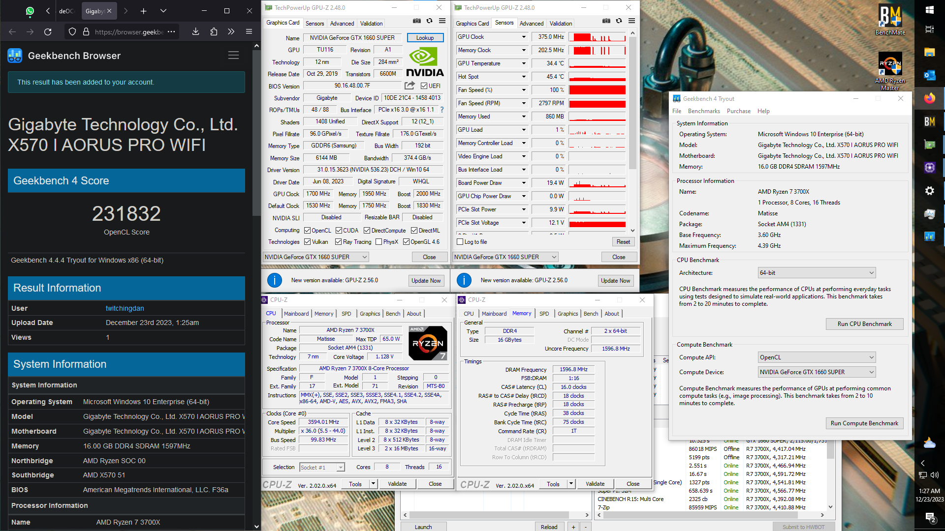Click Bus Interface question mark
The image size is (945, 531).
[x=441, y=110]
